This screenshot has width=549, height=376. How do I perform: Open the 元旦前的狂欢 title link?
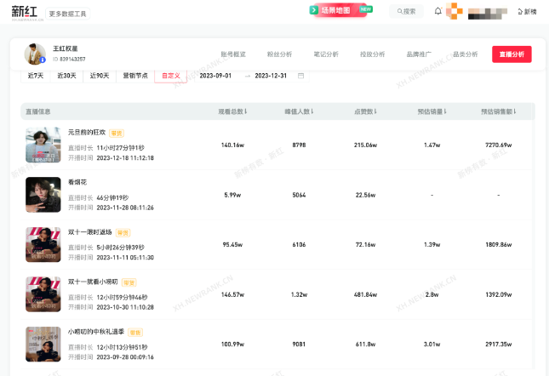pyautogui.click(x=87, y=132)
